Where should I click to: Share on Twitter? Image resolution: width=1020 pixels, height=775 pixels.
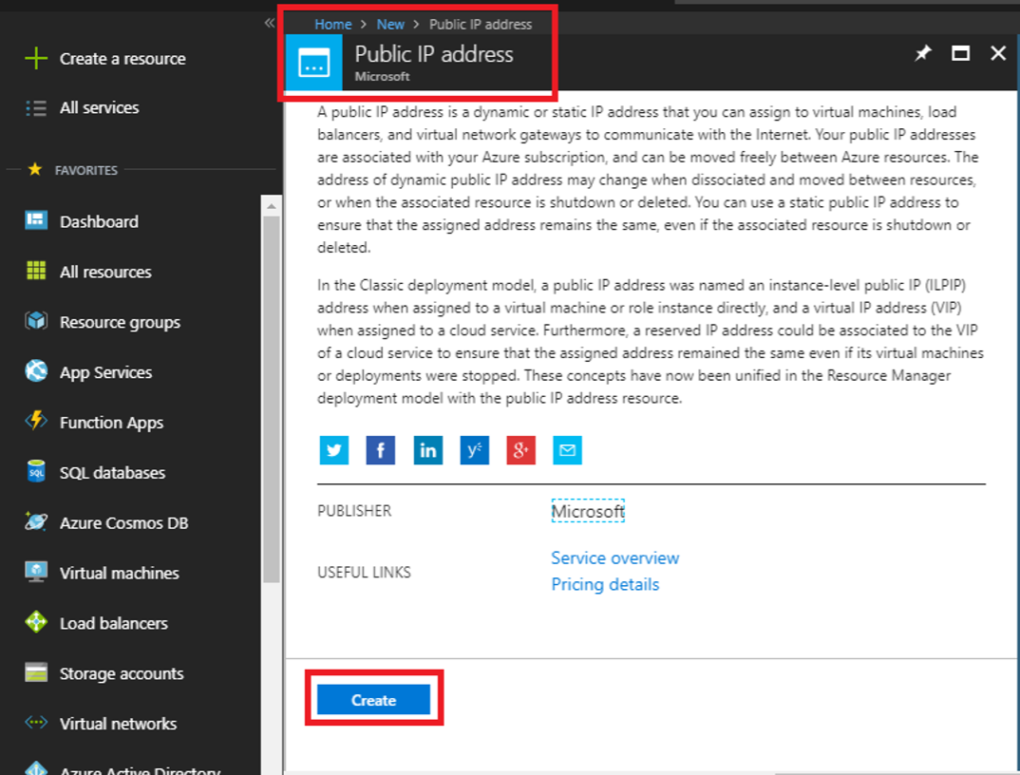(333, 450)
